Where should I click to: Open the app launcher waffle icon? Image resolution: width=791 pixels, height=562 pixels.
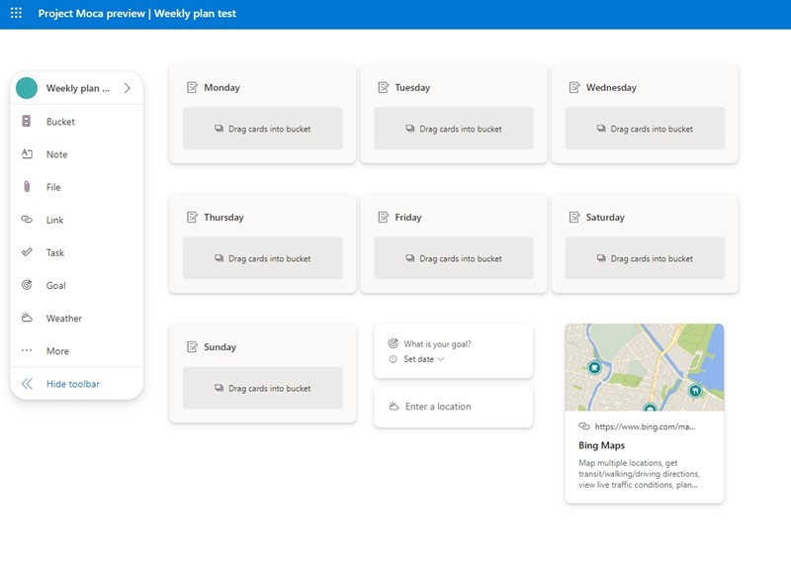click(16, 14)
